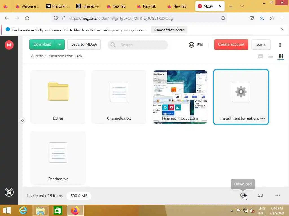Open a new browser tab
289x216 pixels.
(231, 6)
